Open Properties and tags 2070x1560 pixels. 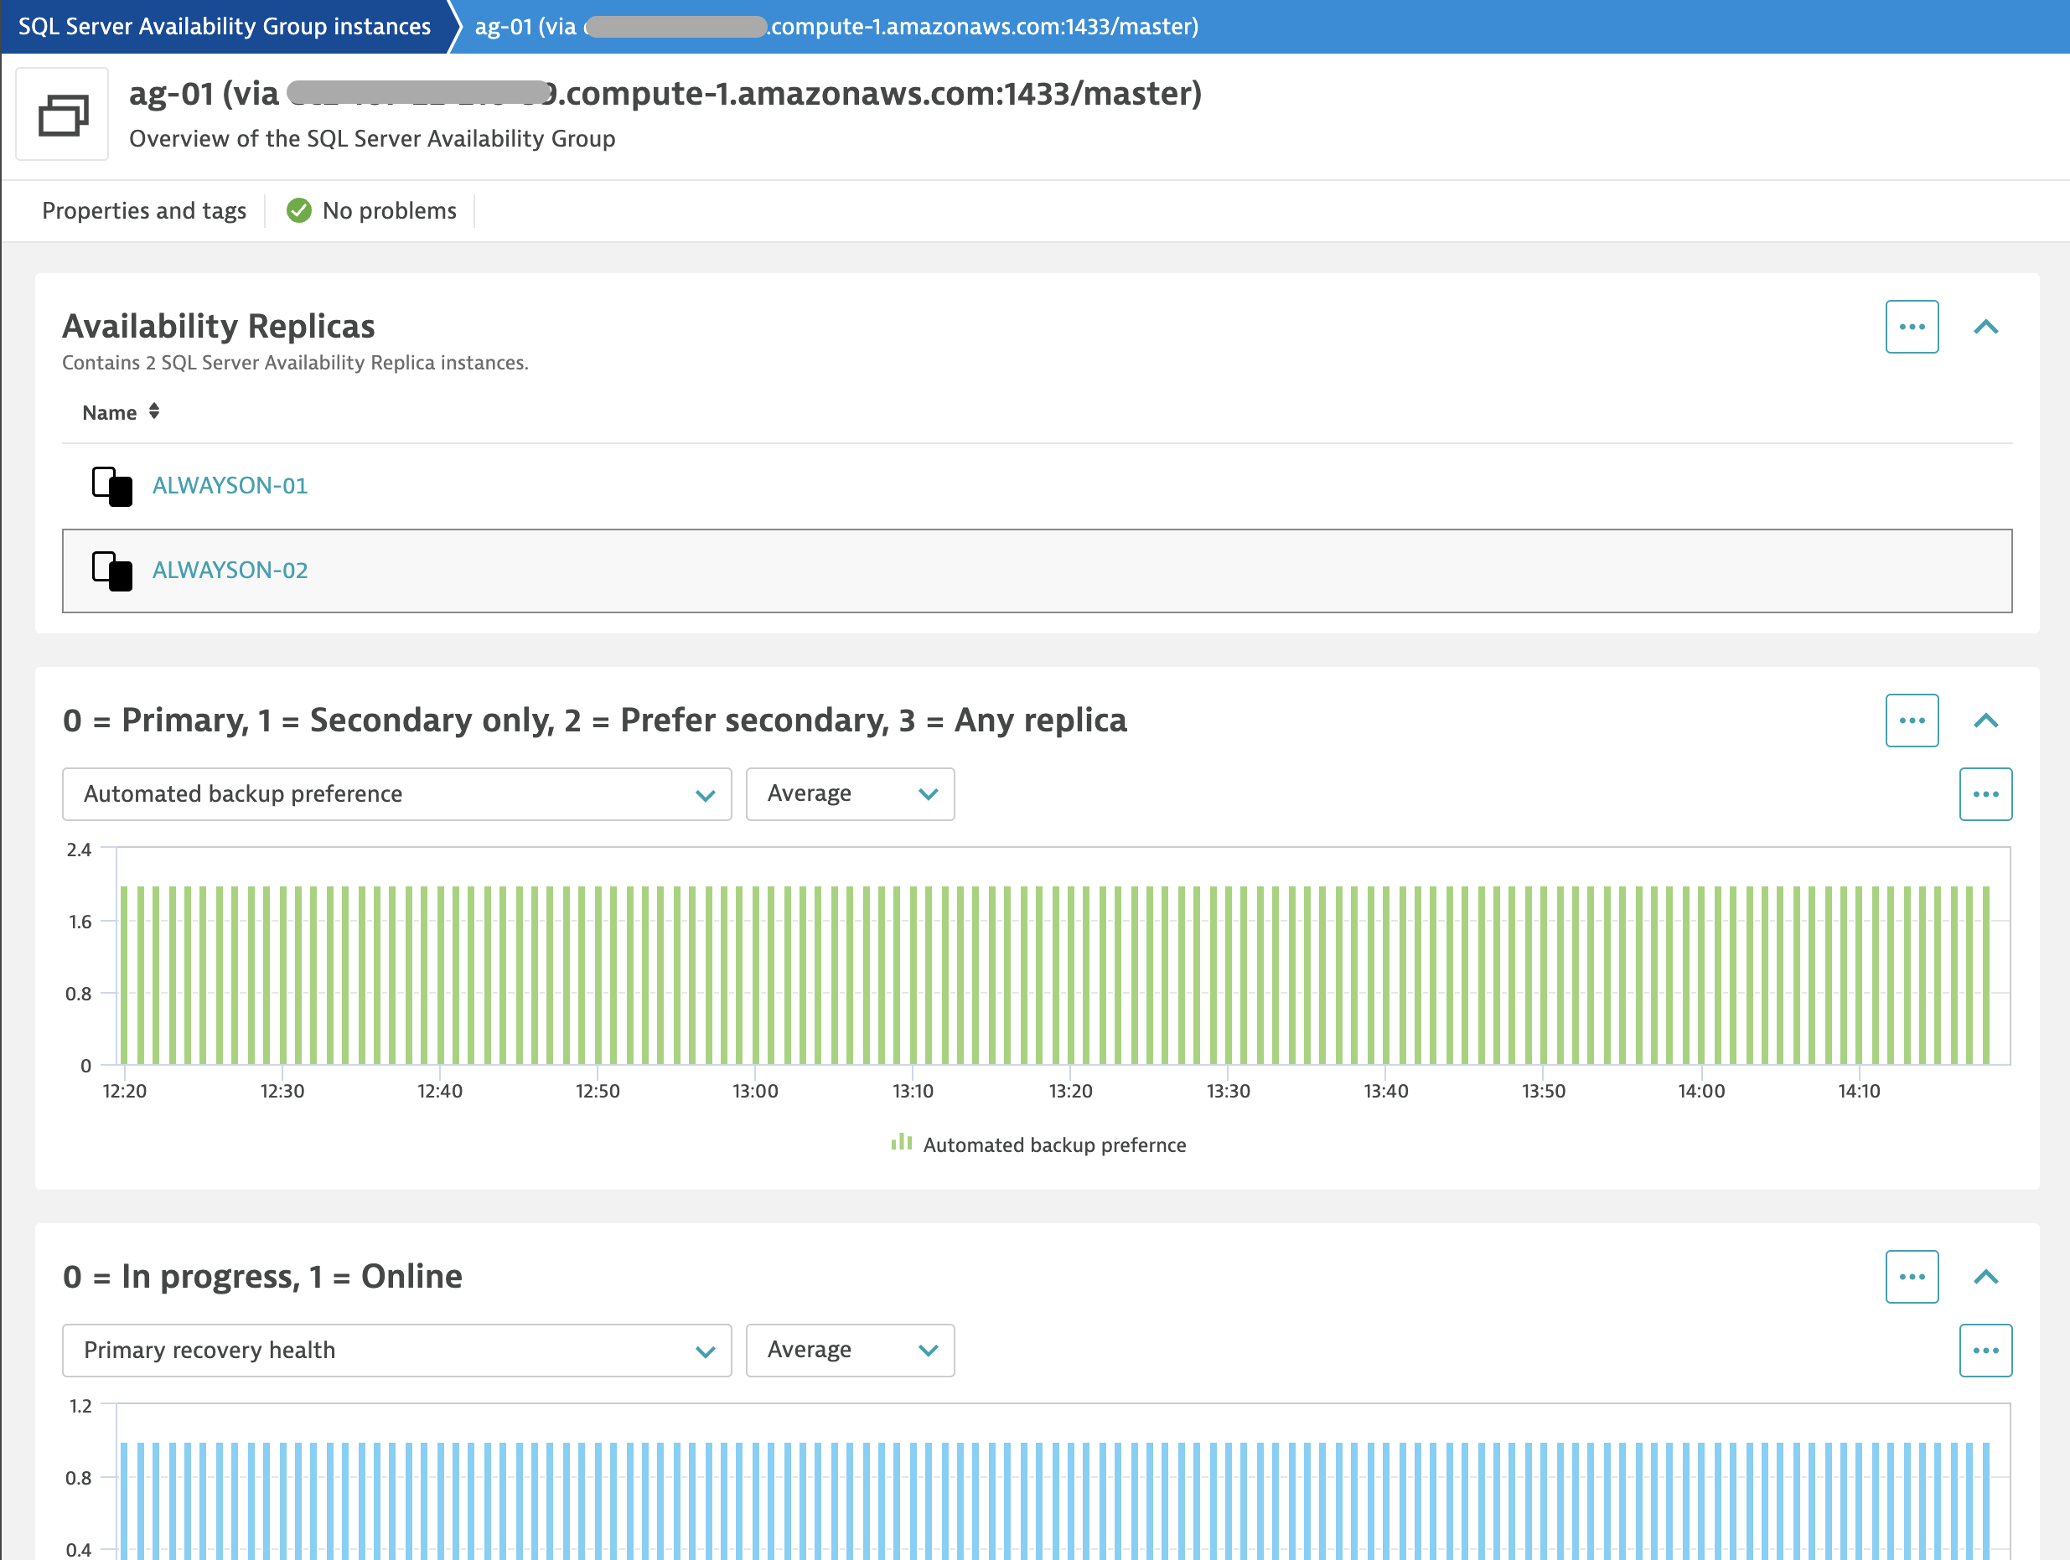pyautogui.click(x=144, y=210)
